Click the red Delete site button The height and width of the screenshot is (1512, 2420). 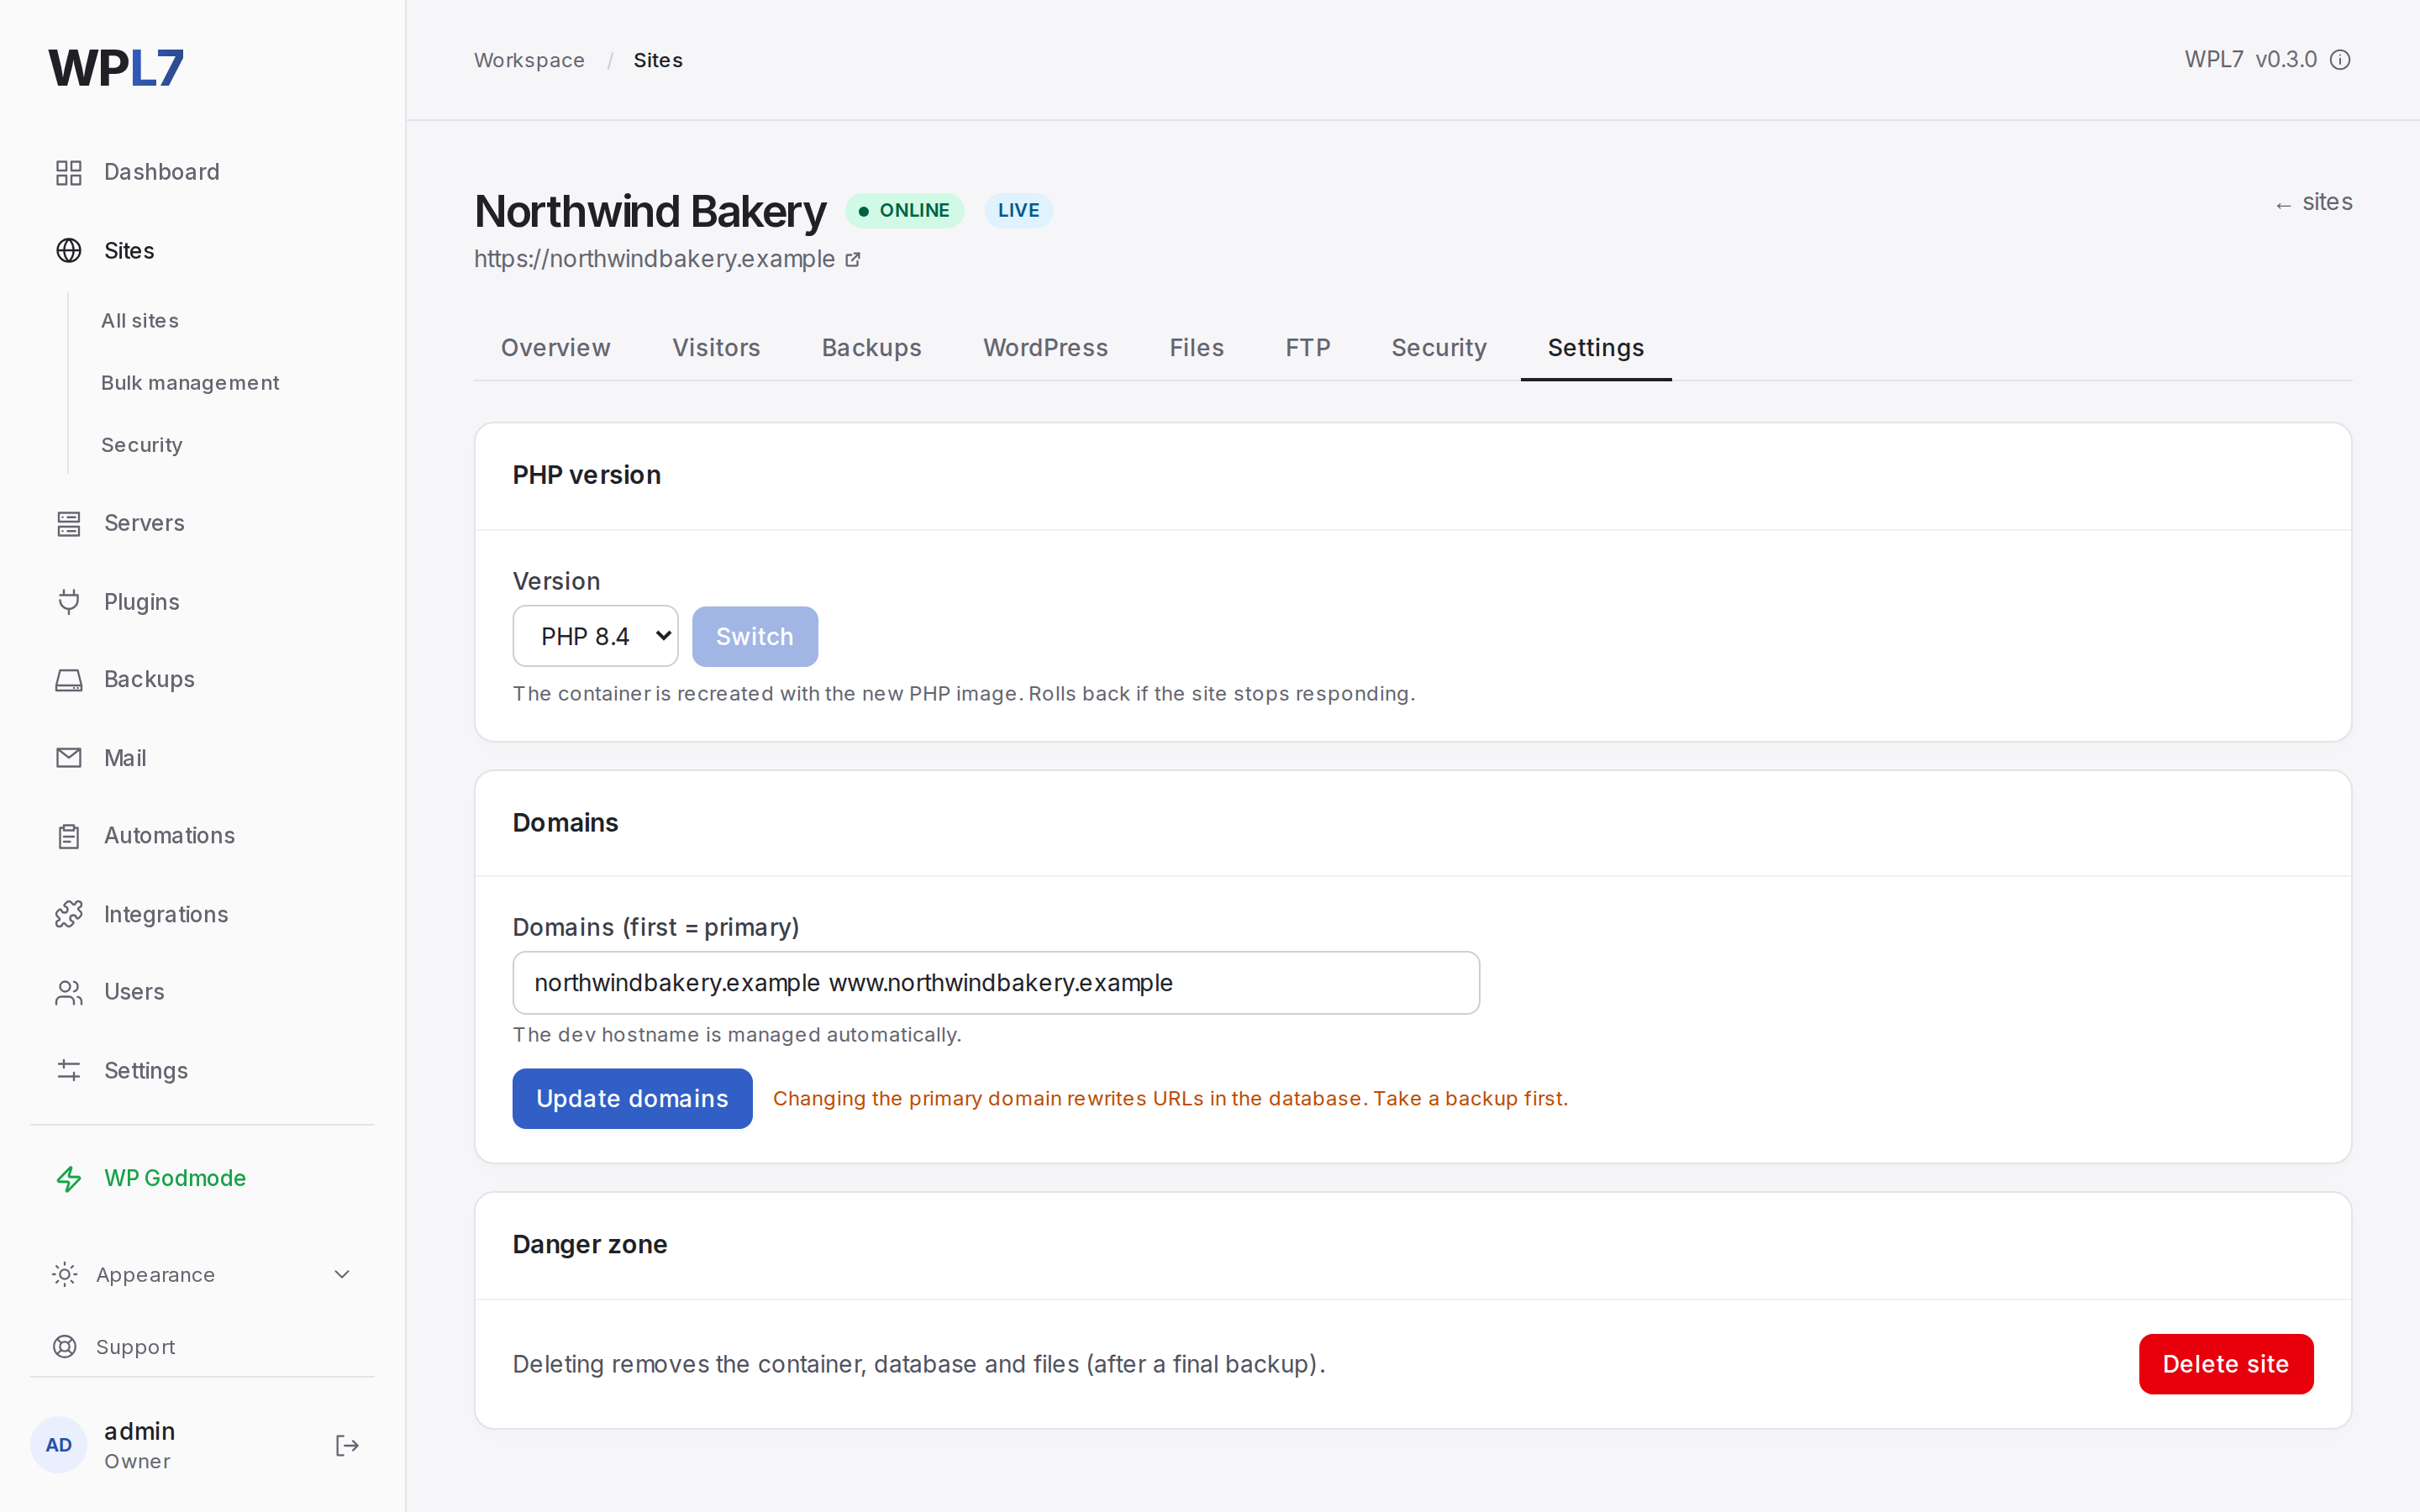pyautogui.click(x=2225, y=1364)
